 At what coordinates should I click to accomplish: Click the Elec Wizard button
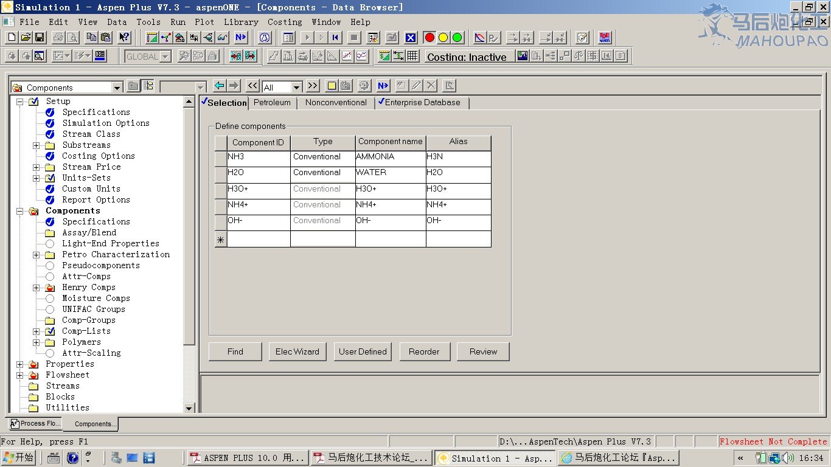pyautogui.click(x=297, y=351)
